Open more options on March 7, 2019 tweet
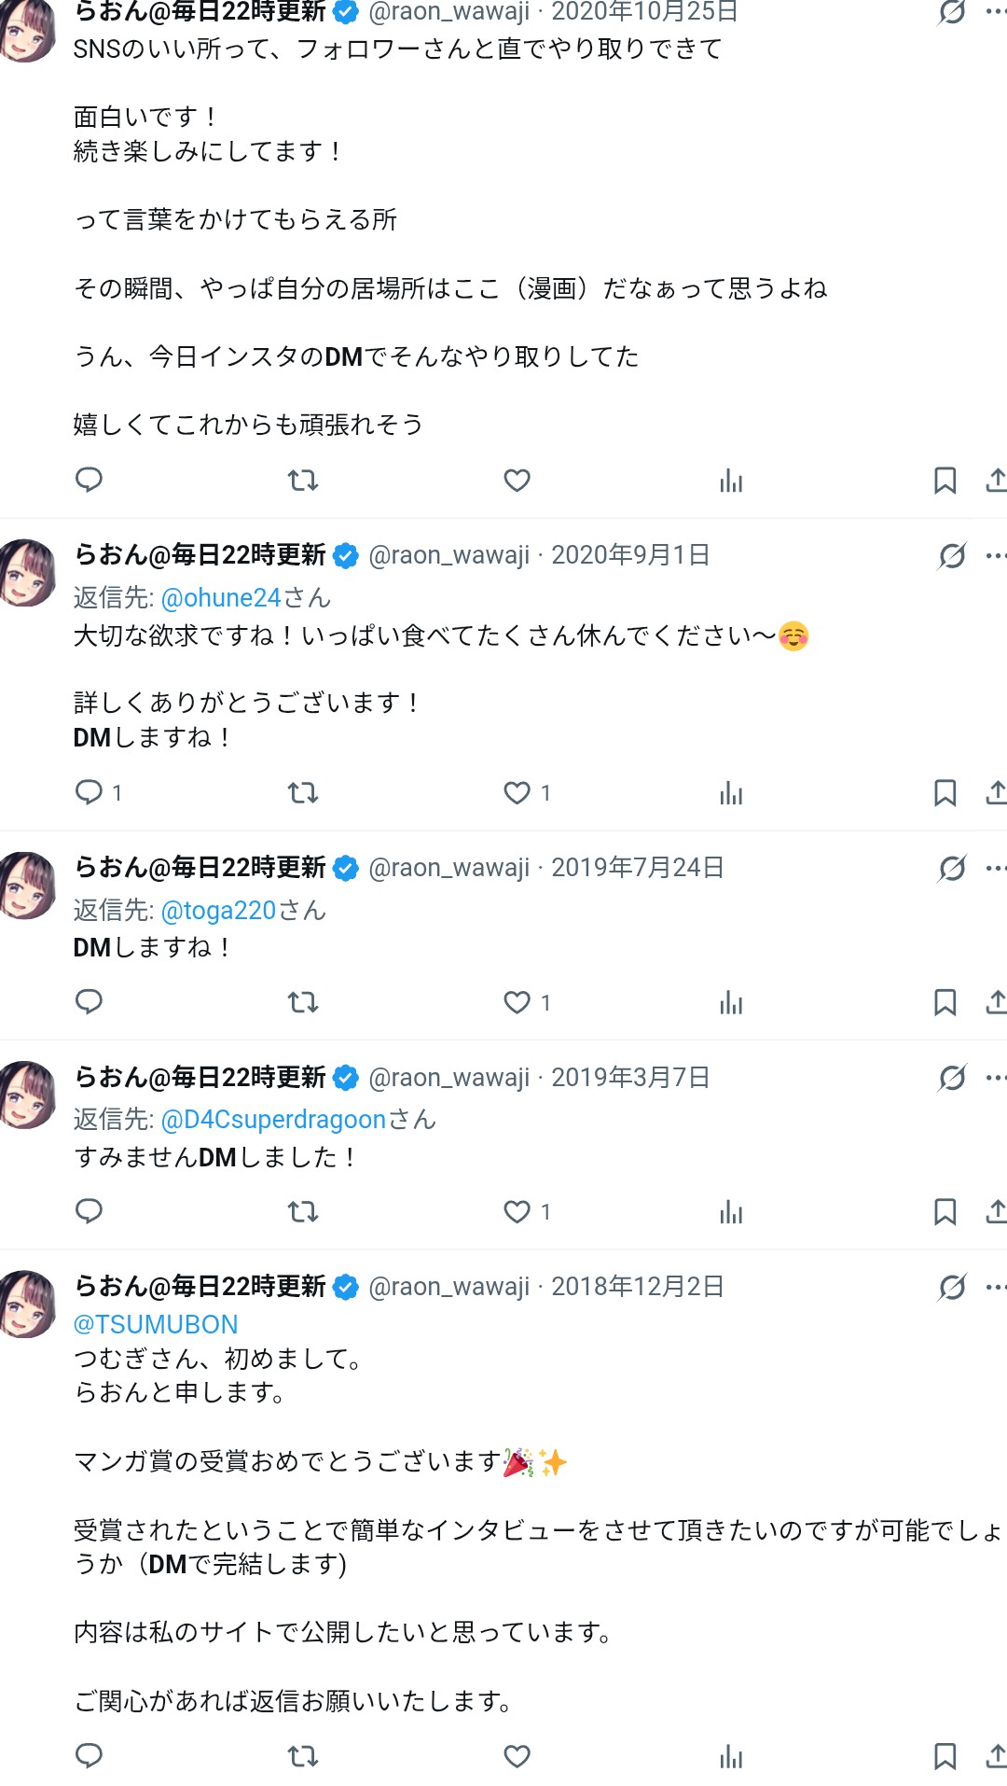Image resolution: width=1007 pixels, height=1786 pixels. 995,1078
